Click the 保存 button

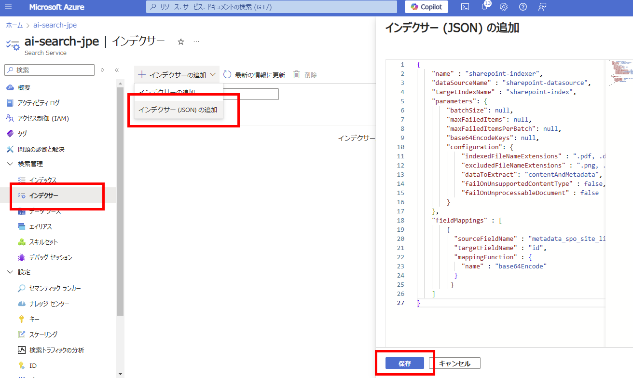pos(404,364)
